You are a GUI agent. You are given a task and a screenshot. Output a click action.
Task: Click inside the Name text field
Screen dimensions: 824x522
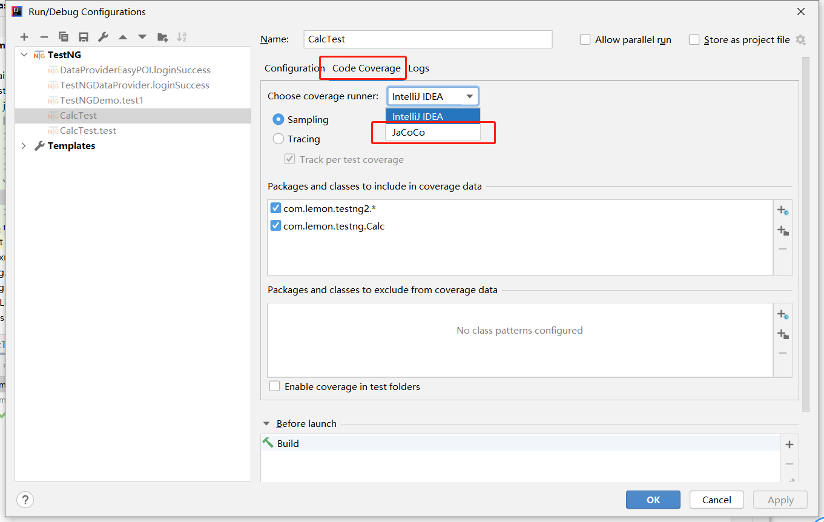click(427, 39)
